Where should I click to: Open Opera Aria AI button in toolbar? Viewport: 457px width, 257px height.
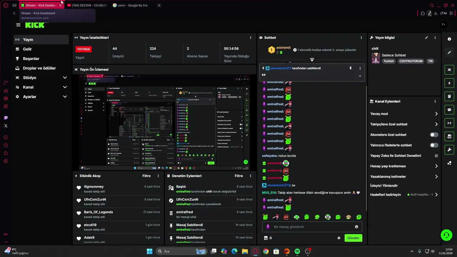pos(443,13)
